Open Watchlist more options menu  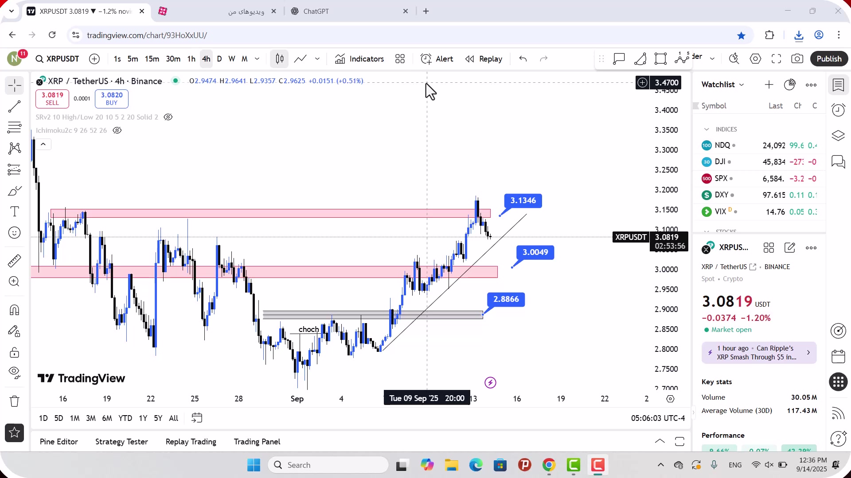tap(811, 85)
